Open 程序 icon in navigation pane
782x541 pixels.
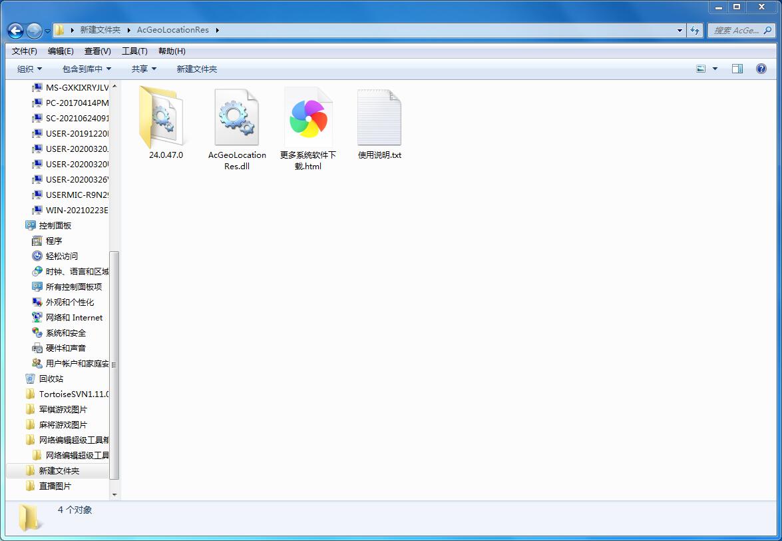click(x=37, y=241)
